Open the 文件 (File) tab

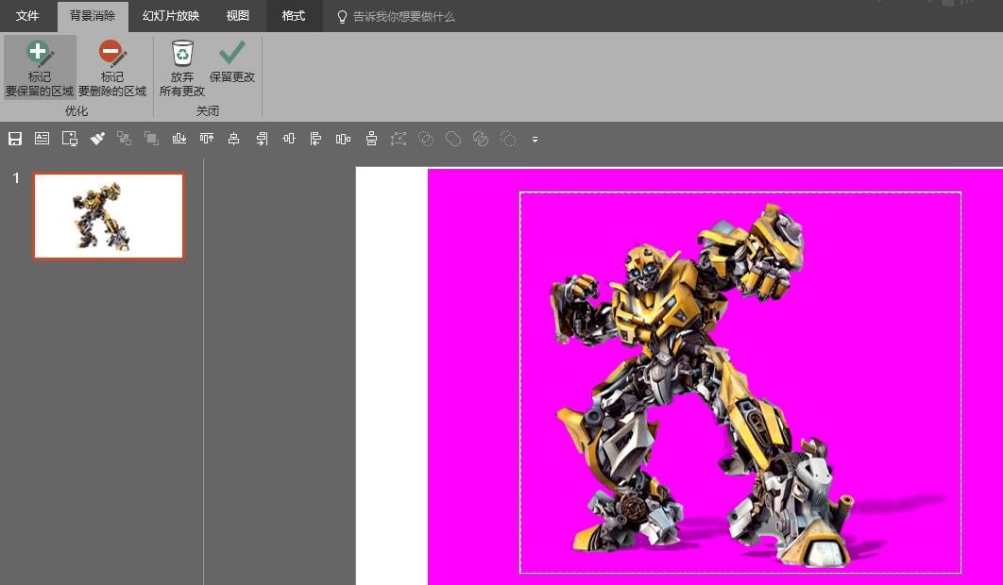point(27,16)
